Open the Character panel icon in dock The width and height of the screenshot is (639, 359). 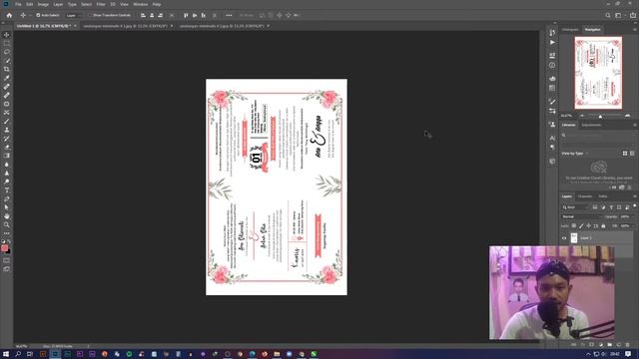pos(552,139)
